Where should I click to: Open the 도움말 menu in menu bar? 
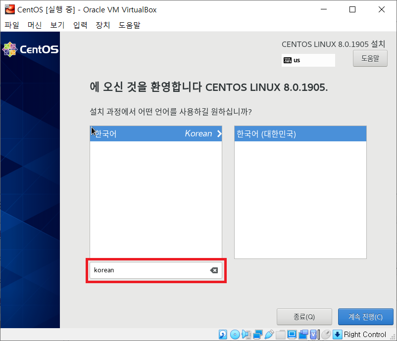pyautogui.click(x=129, y=25)
